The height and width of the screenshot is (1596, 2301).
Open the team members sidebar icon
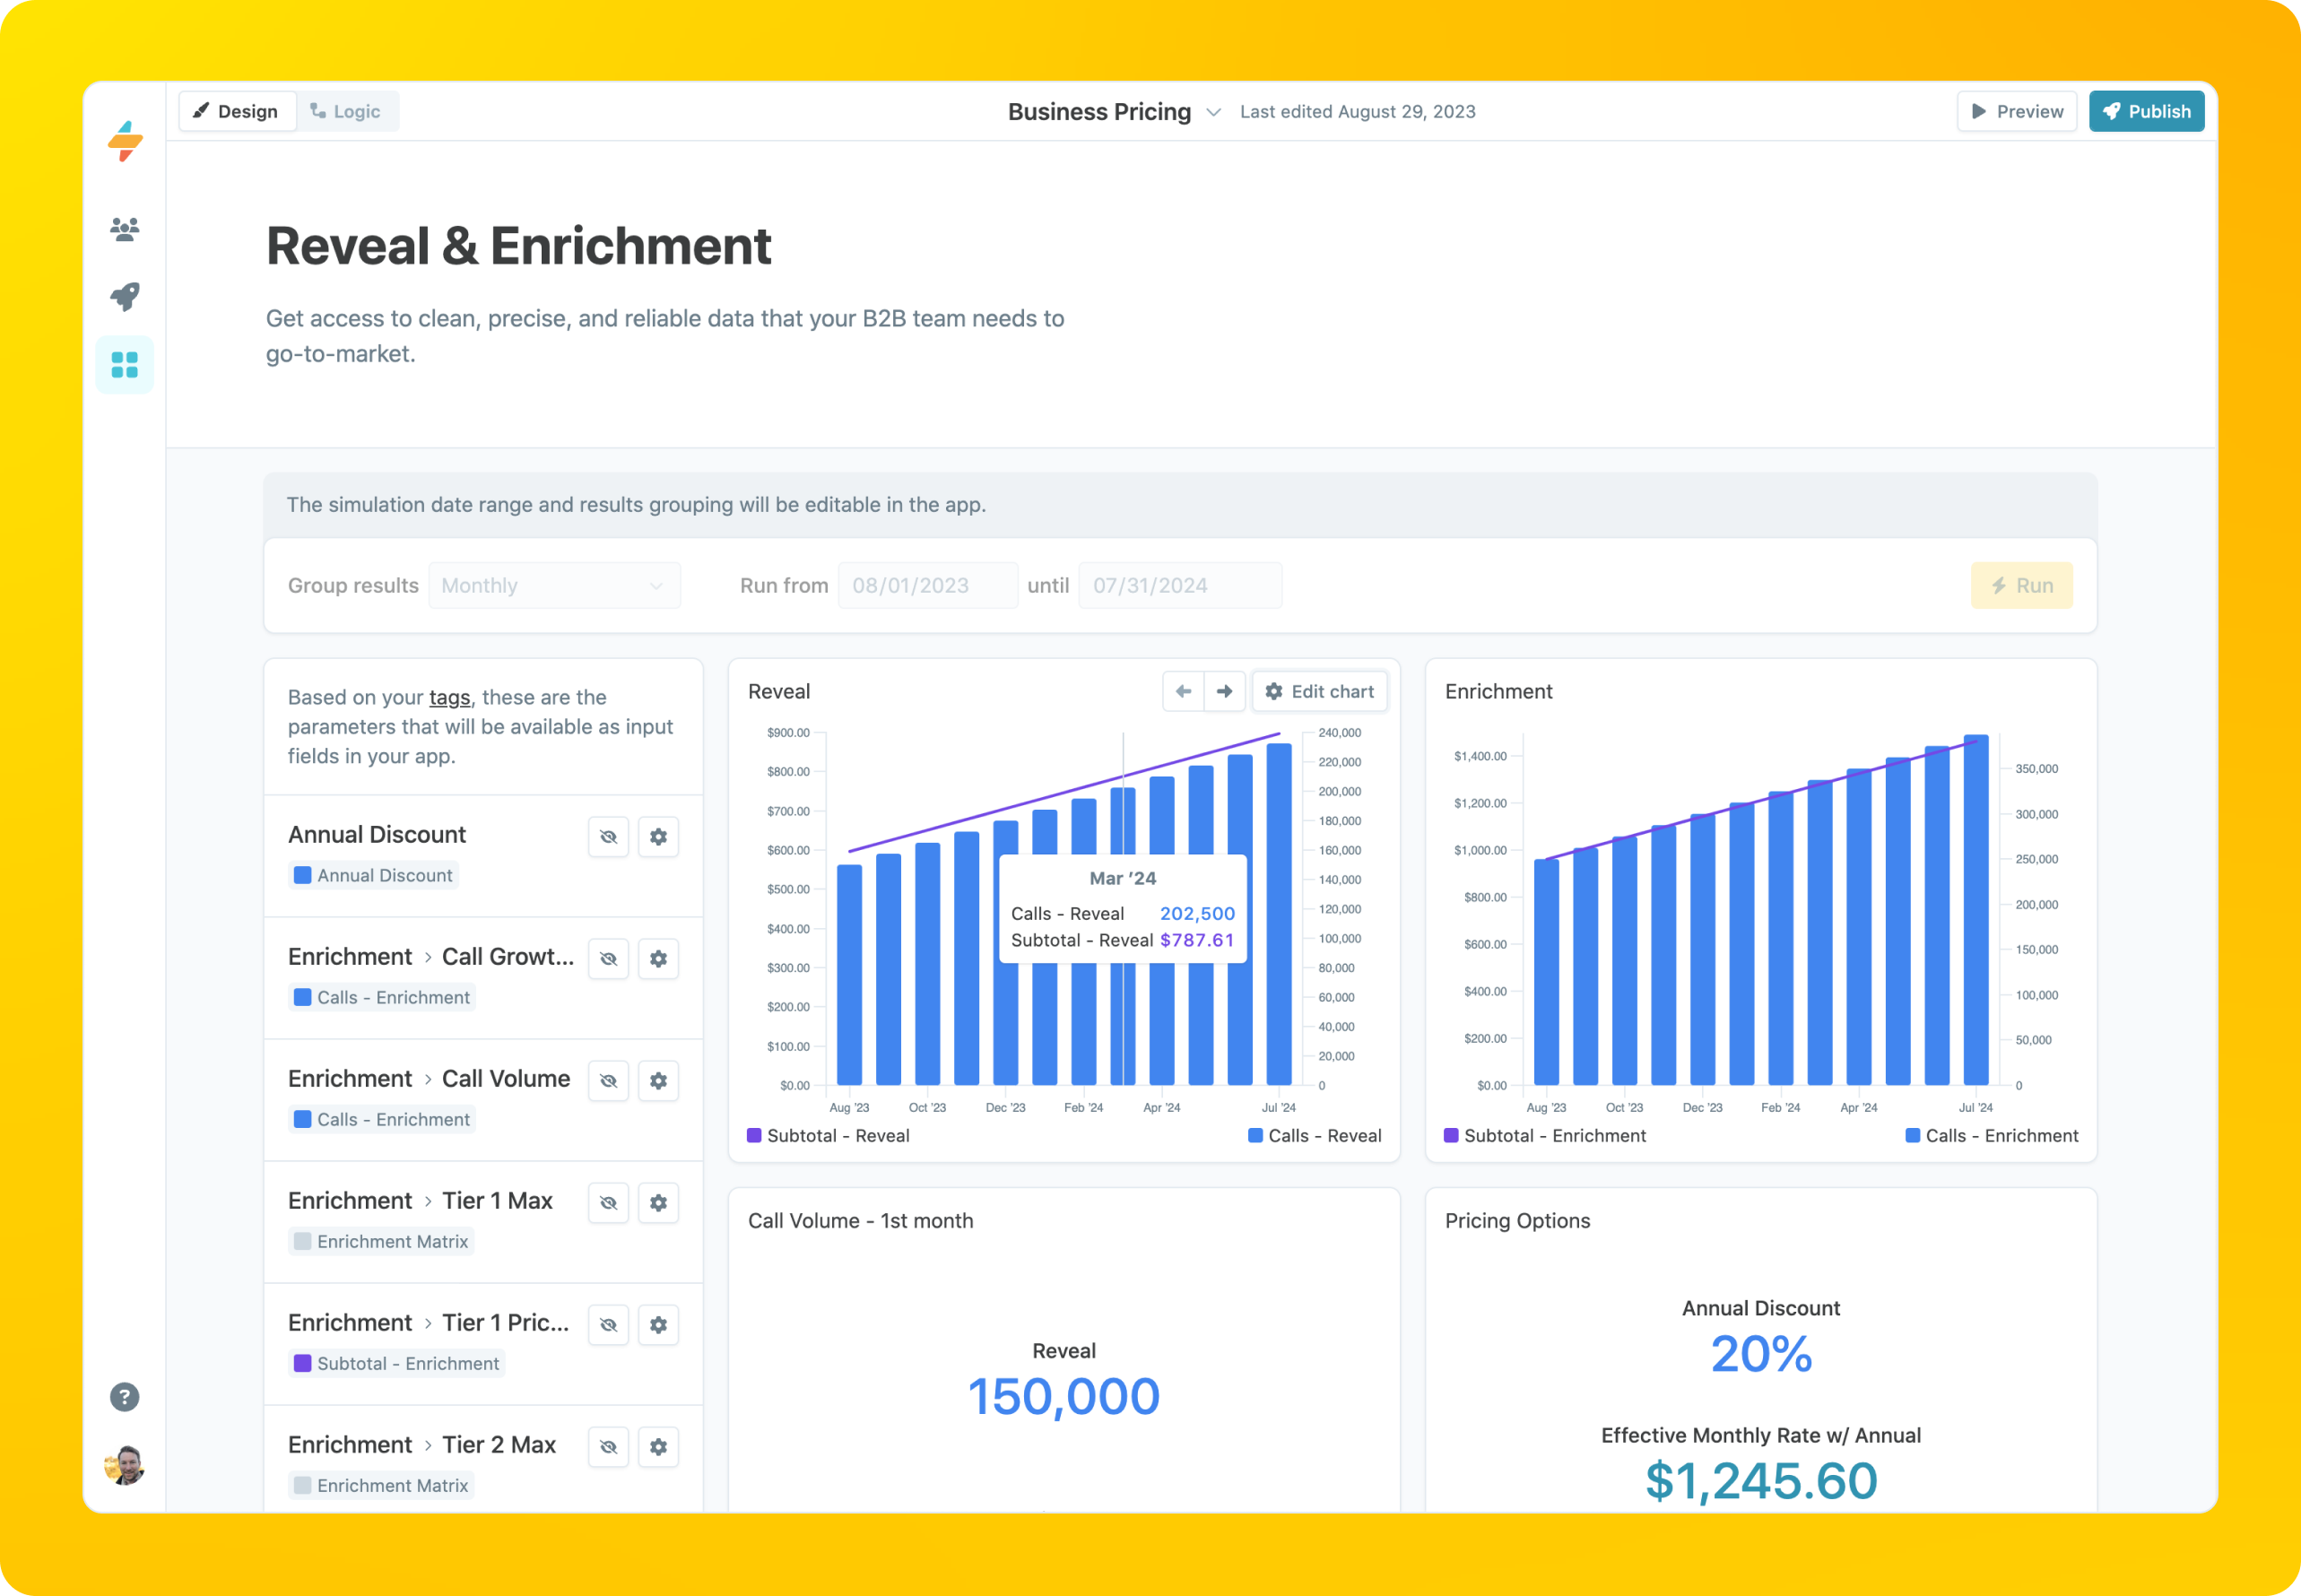click(x=124, y=229)
